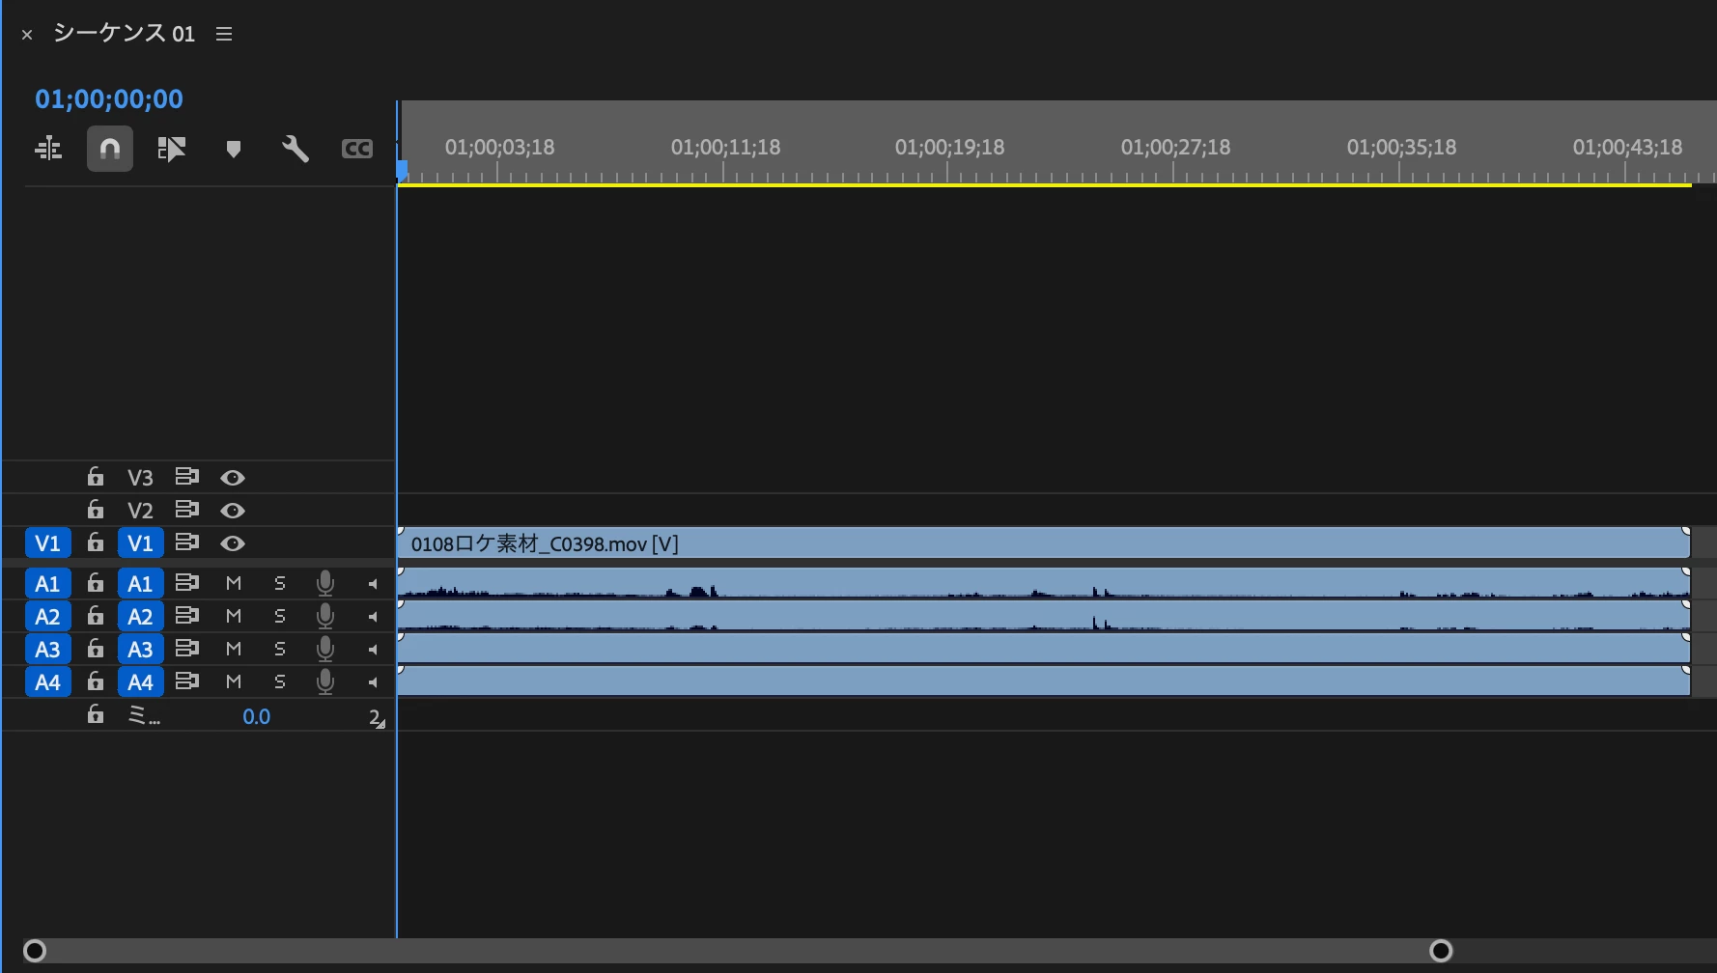Toggle Linked Selection icon

click(x=172, y=149)
